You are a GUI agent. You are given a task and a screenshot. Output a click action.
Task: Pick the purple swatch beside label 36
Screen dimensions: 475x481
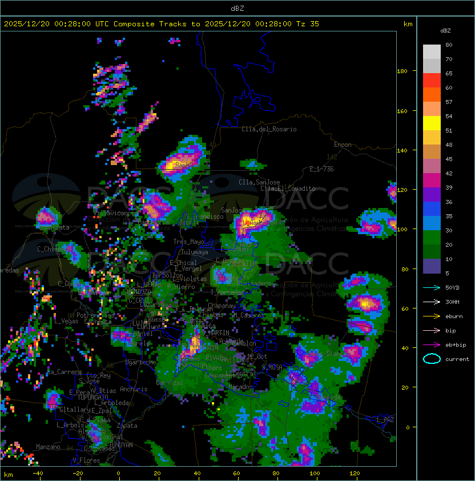432,194
